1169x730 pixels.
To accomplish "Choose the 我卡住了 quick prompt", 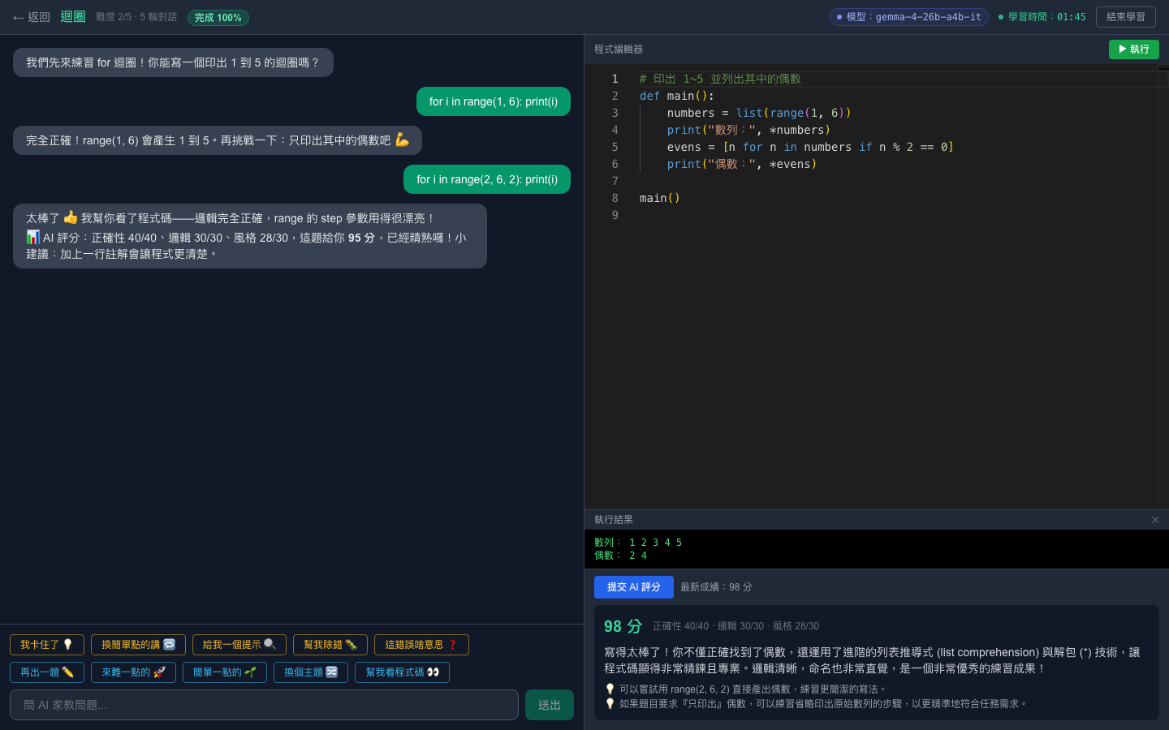I will 47,645.
